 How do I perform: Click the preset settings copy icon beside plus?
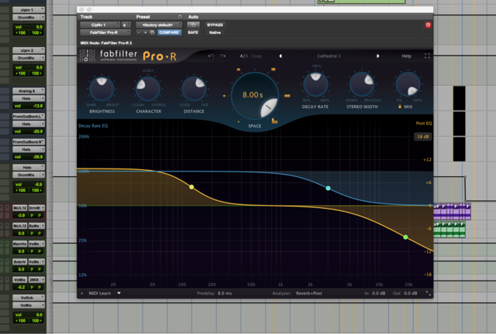click(x=152, y=32)
